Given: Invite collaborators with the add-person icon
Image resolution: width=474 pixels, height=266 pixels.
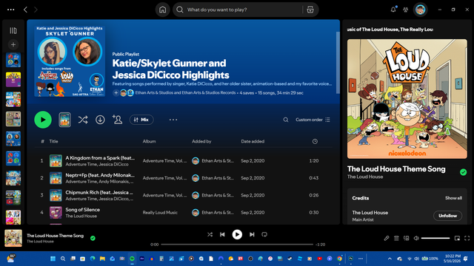Looking at the screenshot, I should coord(117,120).
